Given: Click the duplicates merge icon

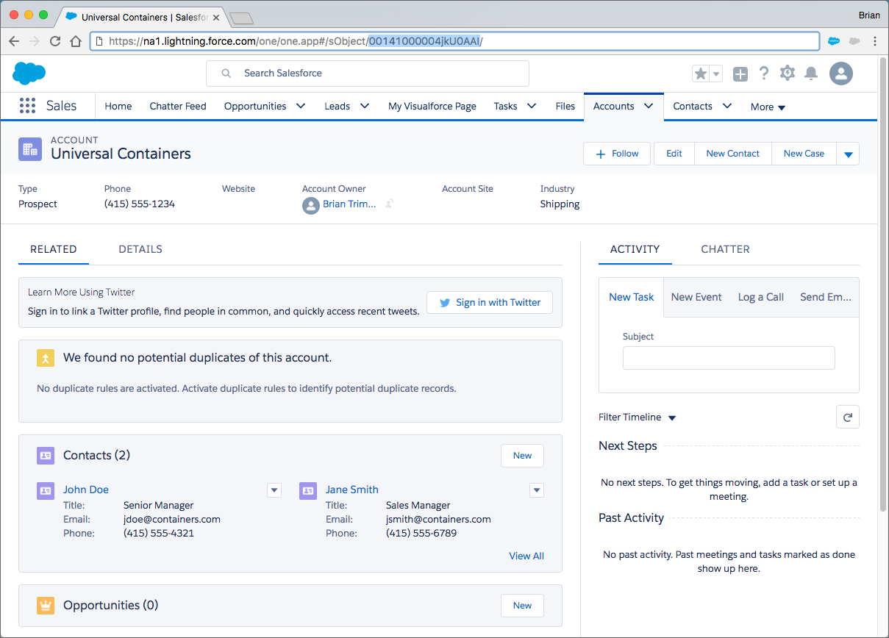Looking at the screenshot, I should click(x=46, y=358).
